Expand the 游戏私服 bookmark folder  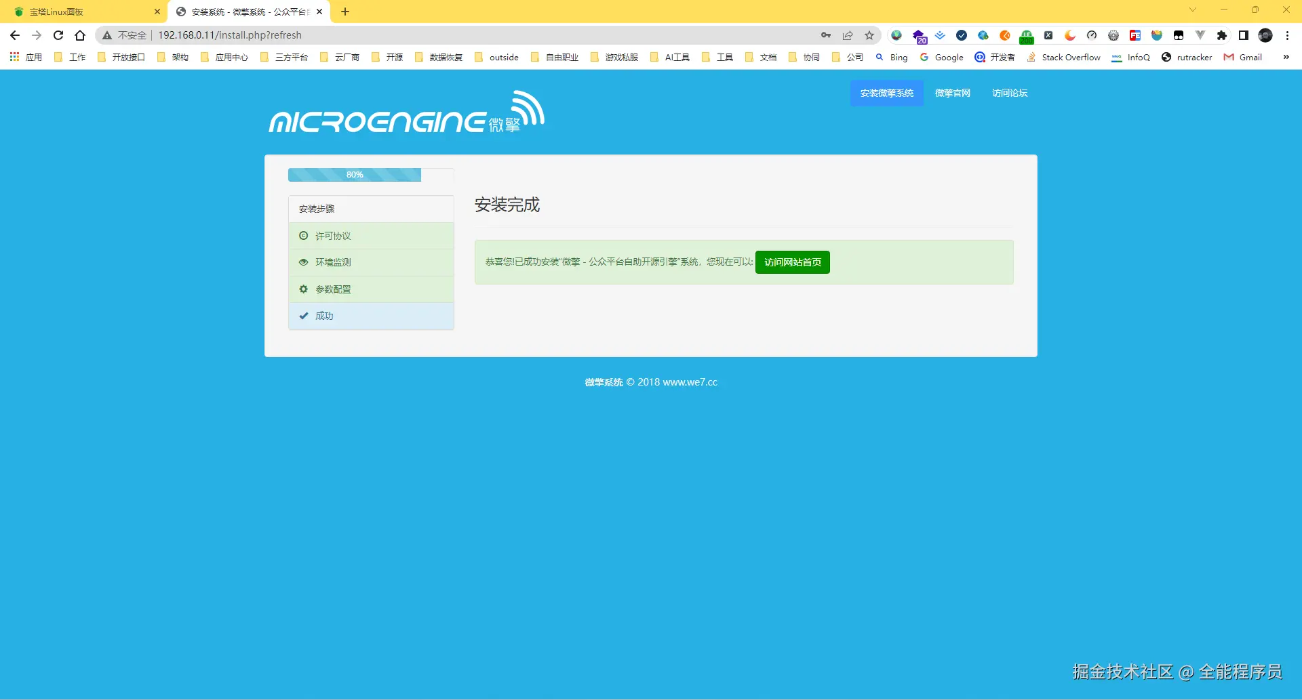(x=614, y=58)
